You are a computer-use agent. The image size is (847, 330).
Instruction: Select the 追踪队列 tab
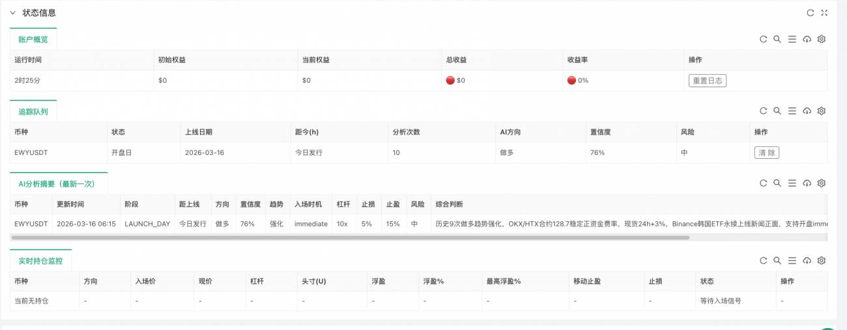click(33, 111)
